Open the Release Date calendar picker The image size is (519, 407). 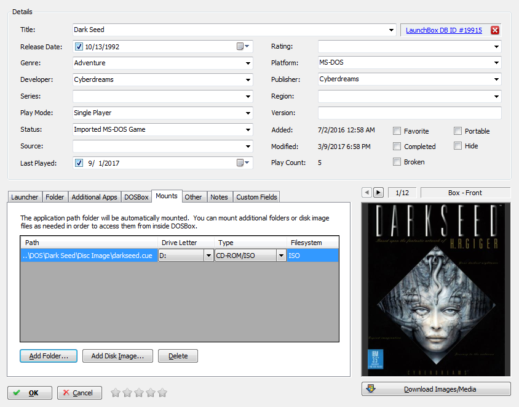[243, 46]
